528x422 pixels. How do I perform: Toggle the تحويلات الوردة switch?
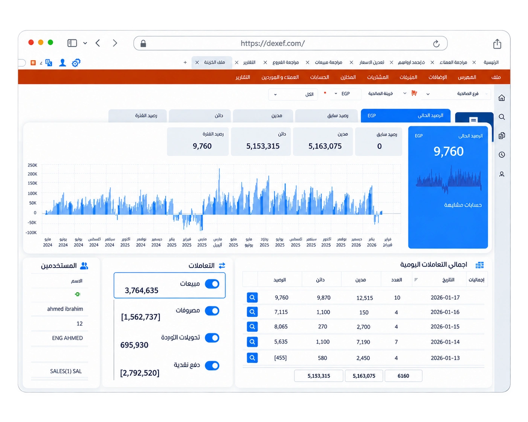pyautogui.click(x=212, y=338)
